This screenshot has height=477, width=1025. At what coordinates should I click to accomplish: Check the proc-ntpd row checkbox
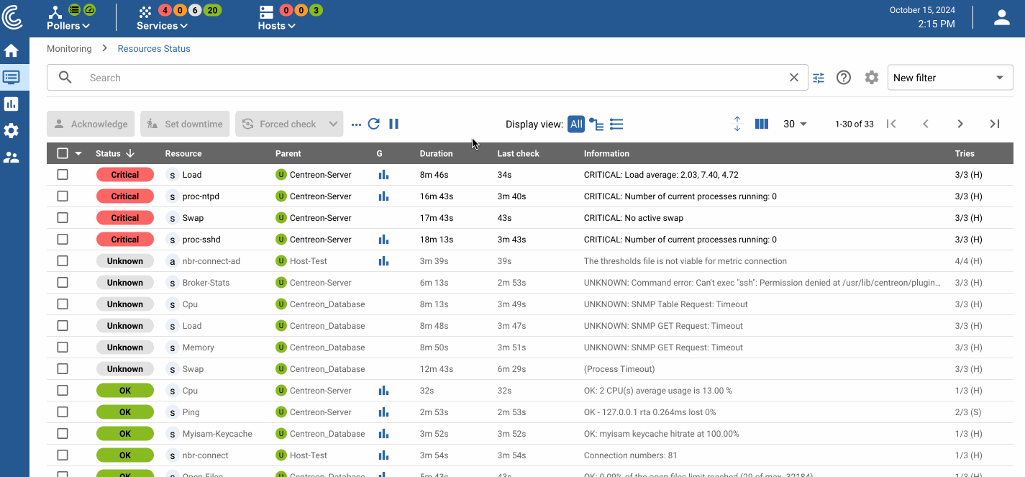pyautogui.click(x=63, y=196)
